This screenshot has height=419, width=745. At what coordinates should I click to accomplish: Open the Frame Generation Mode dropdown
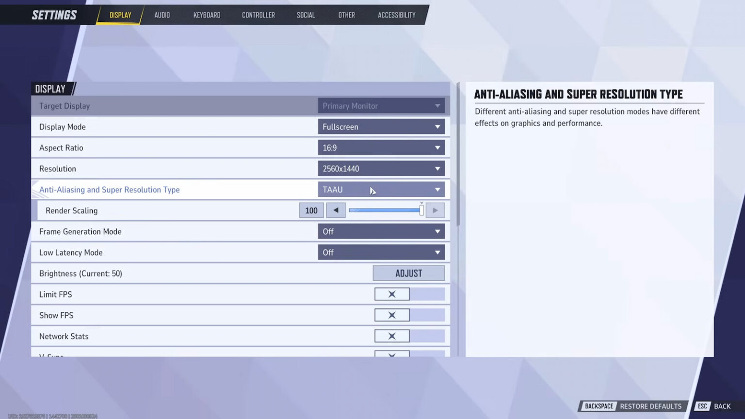pos(381,231)
